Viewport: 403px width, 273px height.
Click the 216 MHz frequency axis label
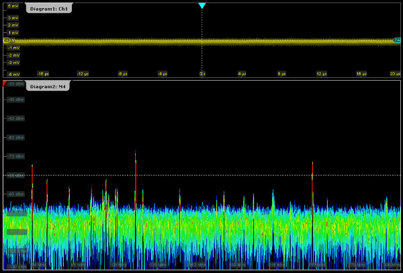coord(277,265)
